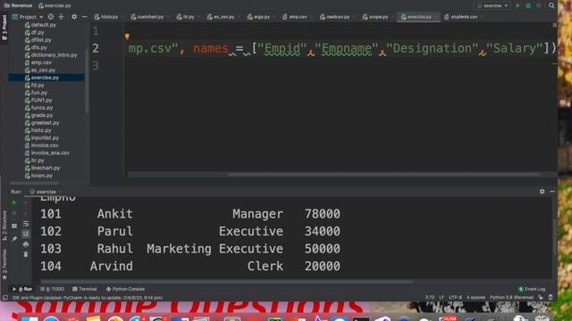Open invoice.csv in the project tree
This screenshot has width=572, height=321.
click(x=44, y=145)
